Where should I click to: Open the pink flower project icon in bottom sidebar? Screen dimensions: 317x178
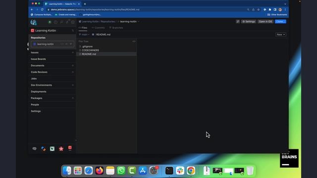[61, 149]
